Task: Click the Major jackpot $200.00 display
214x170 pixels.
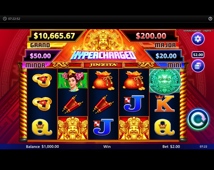Action: coord(151,36)
